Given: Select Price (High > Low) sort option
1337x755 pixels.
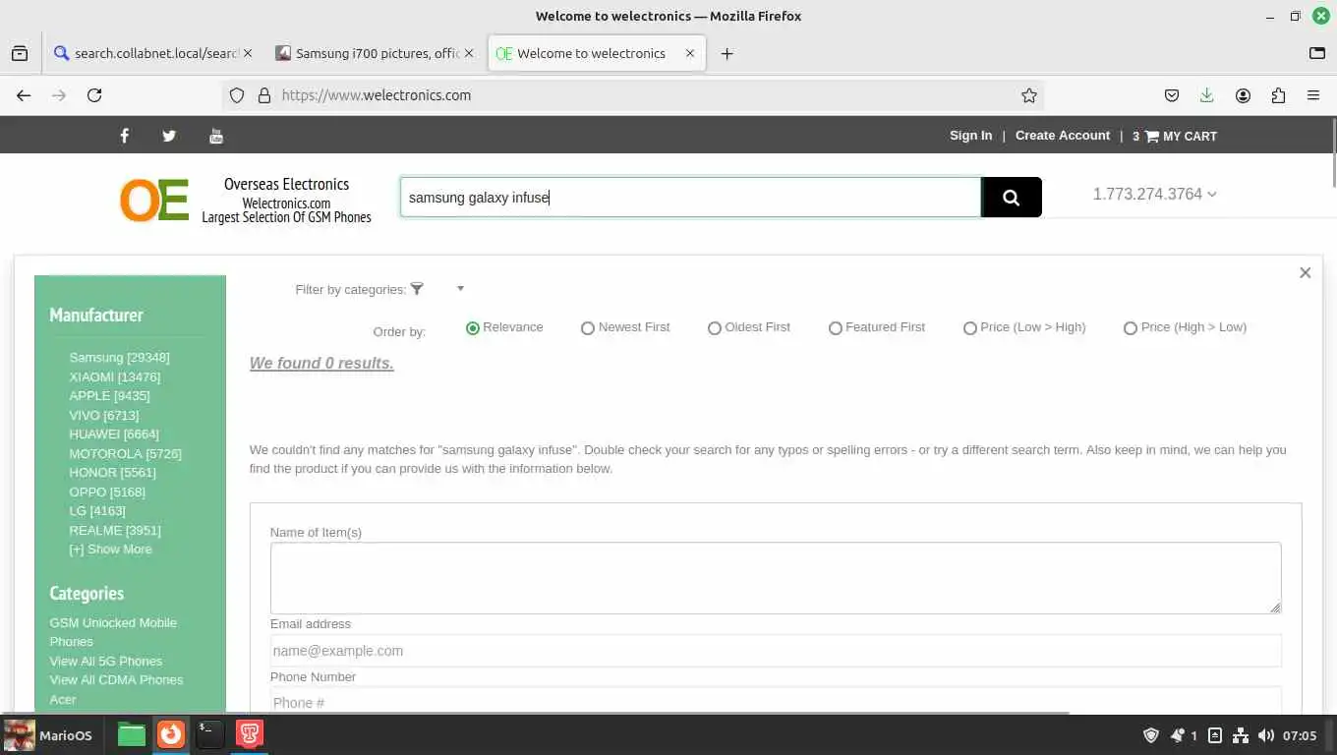Looking at the screenshot, I should pyautogui.click(x=1131, y=328).
